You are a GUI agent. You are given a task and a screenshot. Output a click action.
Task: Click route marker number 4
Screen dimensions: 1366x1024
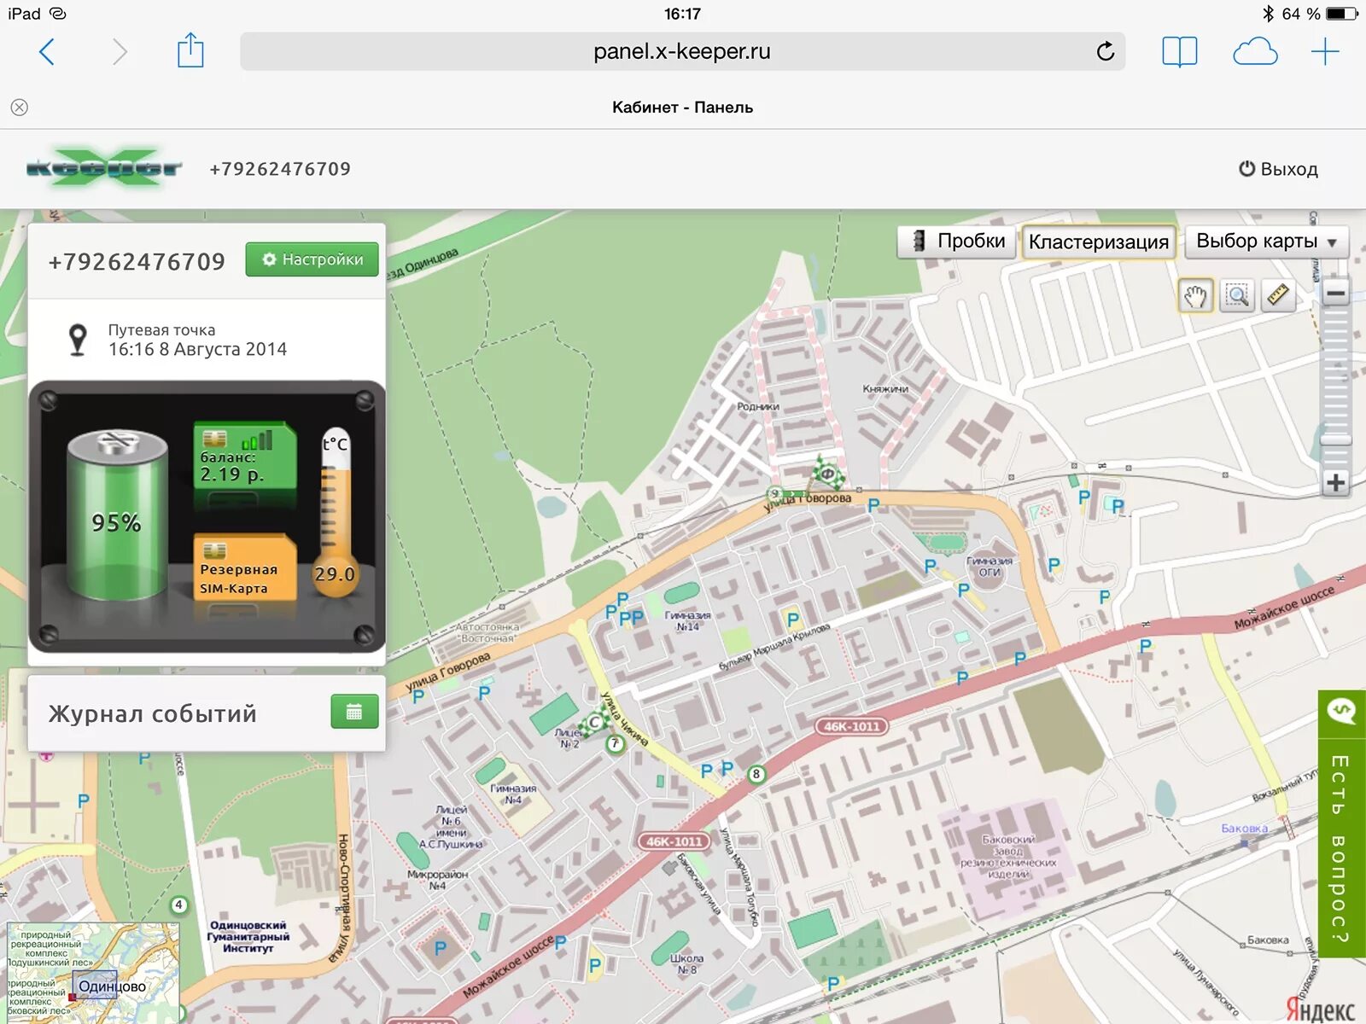point(178,905)
